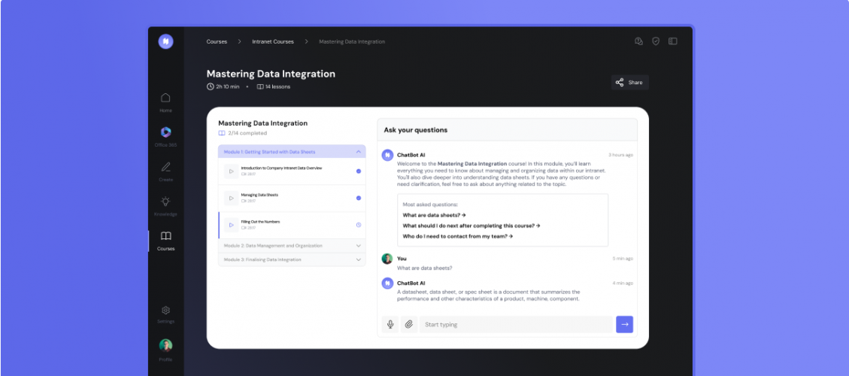Viewport: 849px width, 376px height.
Task: Click the user message 'What are data sheets?'
Action: click(x=424, y=268)
